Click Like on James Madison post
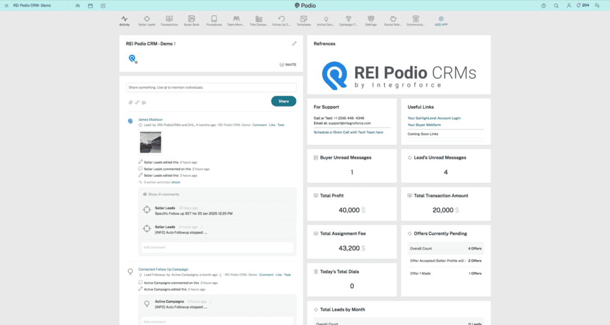Viewport: 610px width, 325px height. pyautogui.click(x=272, y=125)
